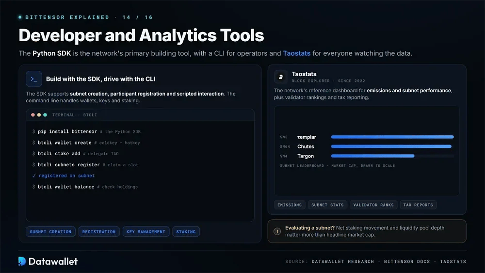This screenshot has width=485, height=273.
Task: Click the 'Targon' subnet name
Action: point(306,156)
